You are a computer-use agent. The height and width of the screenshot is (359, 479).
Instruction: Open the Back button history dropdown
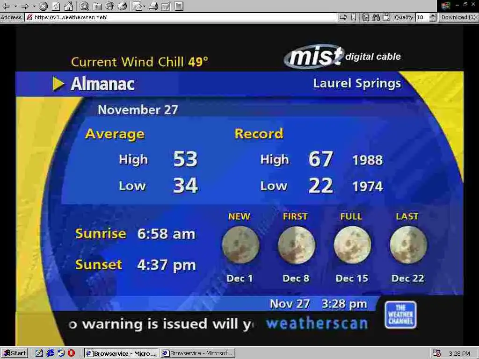point(15,6)
